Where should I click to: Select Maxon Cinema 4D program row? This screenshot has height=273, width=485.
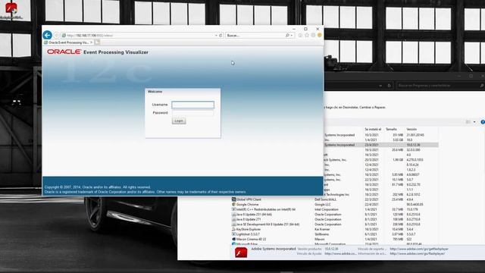pyautogui.click(x=335, y=240)
